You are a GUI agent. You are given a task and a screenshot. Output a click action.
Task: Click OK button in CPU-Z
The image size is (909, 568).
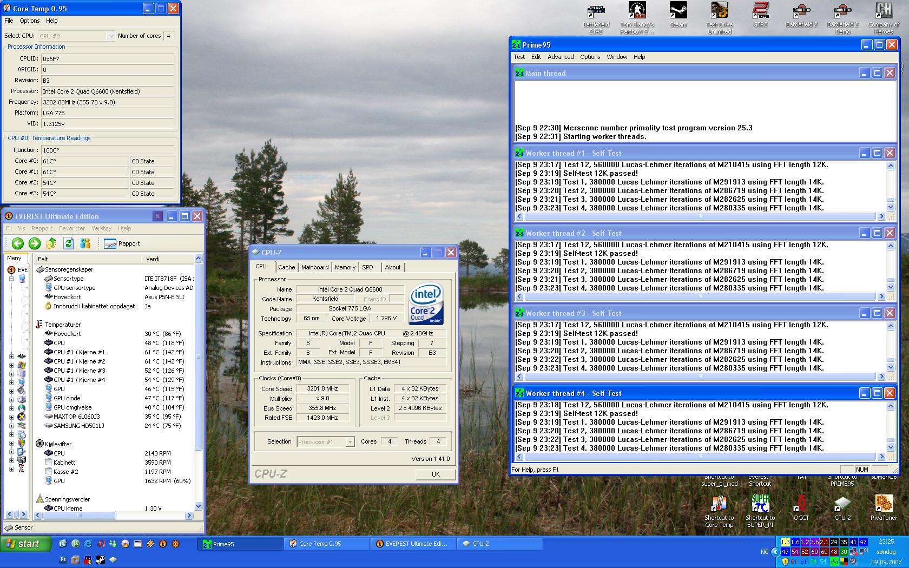[436, 474]
